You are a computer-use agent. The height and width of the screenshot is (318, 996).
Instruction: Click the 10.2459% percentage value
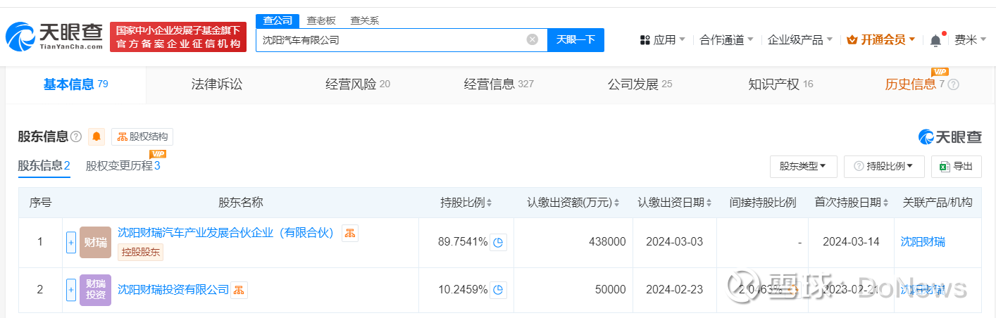click(463, 289)
